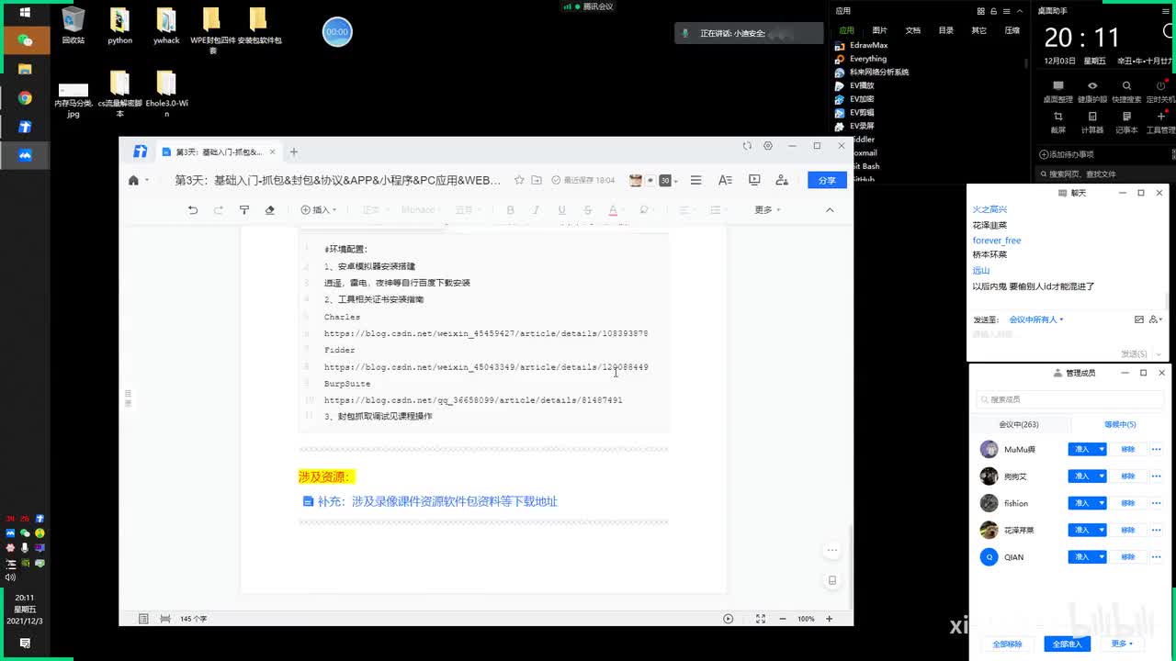Collapse the document toolbar with chevron

tap(830, 210)
